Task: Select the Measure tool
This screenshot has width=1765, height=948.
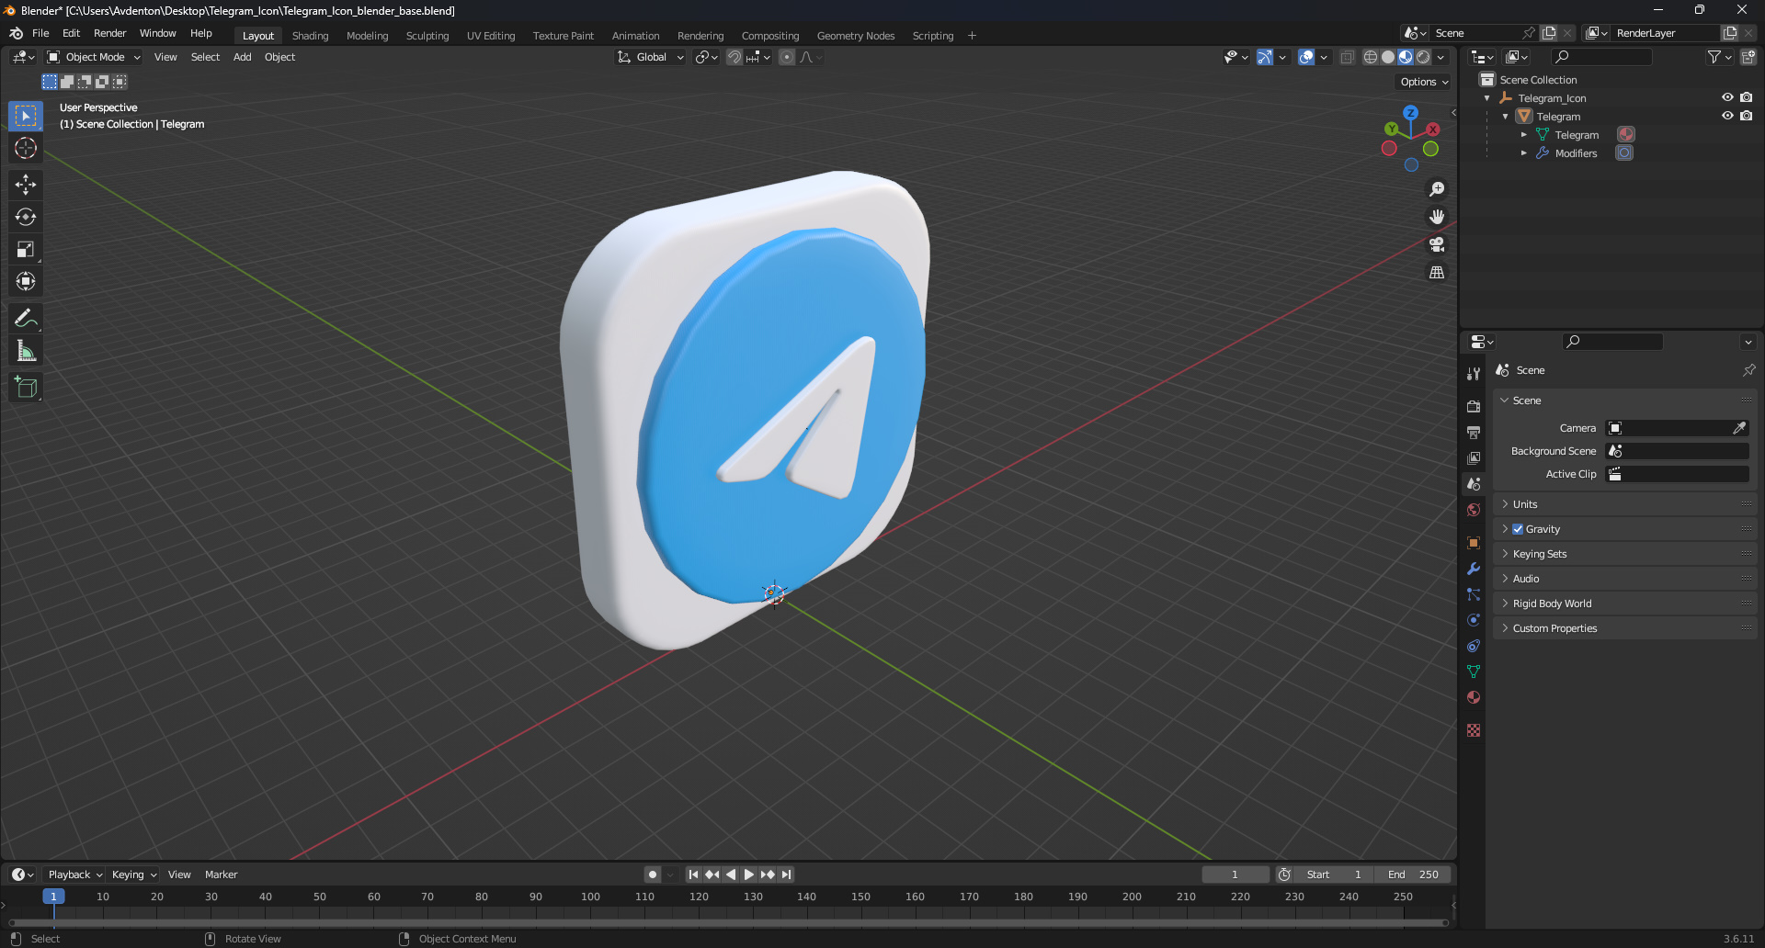Action: pos(26,350)
